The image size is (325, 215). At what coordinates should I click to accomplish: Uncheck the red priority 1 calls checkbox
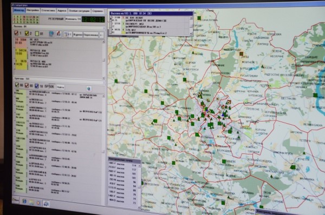tap(16, 33)
